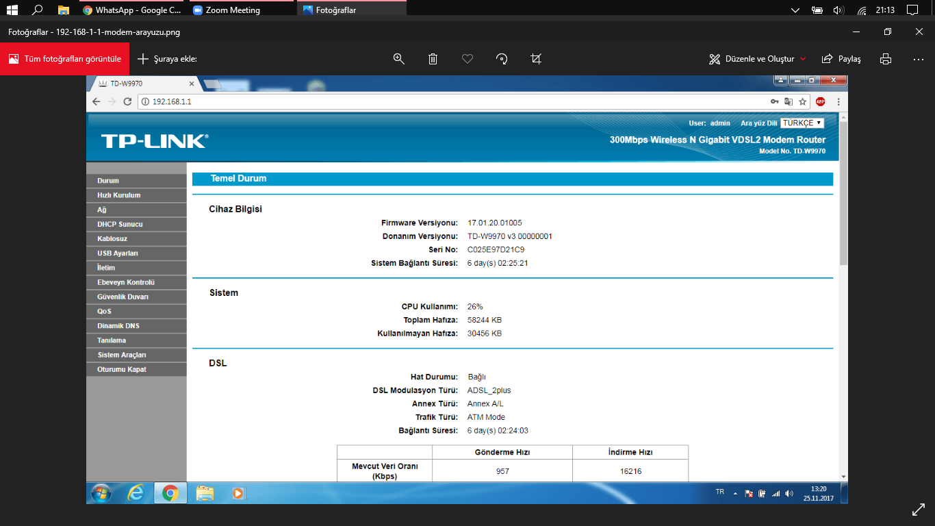935x526 pixels.
Task: Click the firmware version 17.01.20.01005 value
Action: point(495,223)
